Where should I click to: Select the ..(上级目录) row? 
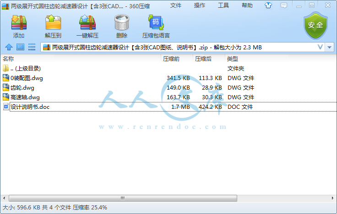[x=168, y=69]
